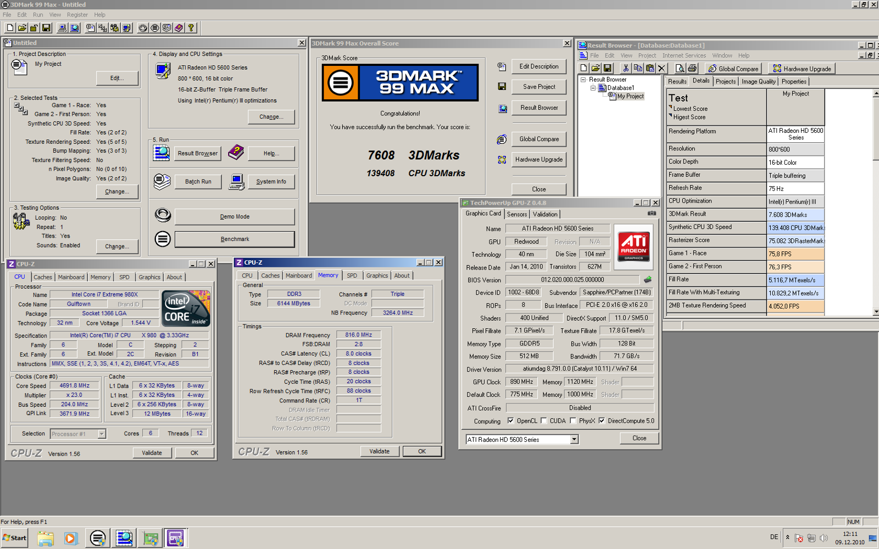Click the Paste clipboard icon in Result Browser toolbar
The height and width of the screenshot is (549, 879).
tap(649, 68)
